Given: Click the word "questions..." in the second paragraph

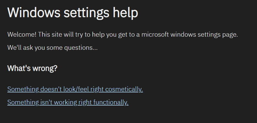Looking at the screenshot, I should tap(81, 48).
